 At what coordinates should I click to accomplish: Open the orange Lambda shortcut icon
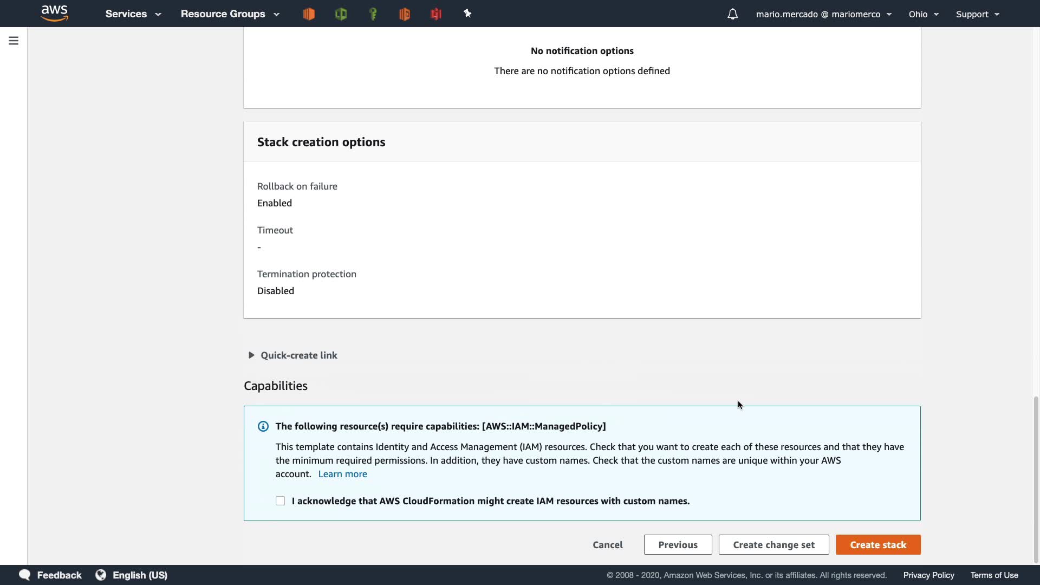(x=404, y=14)
